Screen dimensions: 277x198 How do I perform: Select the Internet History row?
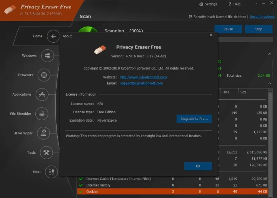[x=173, y=185]
